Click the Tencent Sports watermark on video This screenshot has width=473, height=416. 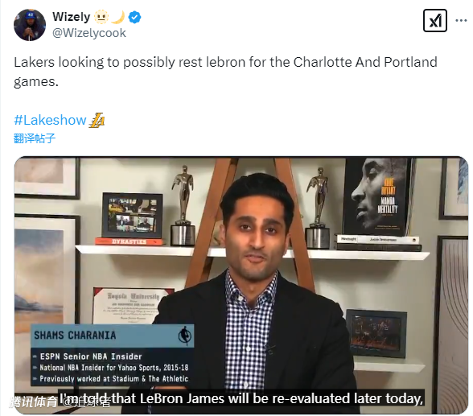click(60, 402)
